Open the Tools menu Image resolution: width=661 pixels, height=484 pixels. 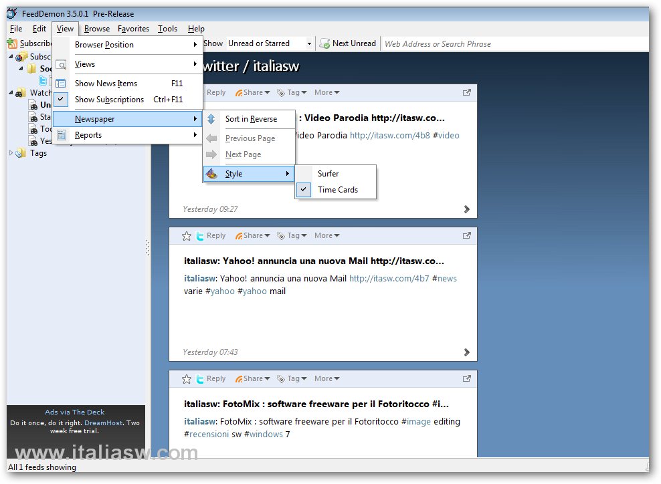pos(167,29)
